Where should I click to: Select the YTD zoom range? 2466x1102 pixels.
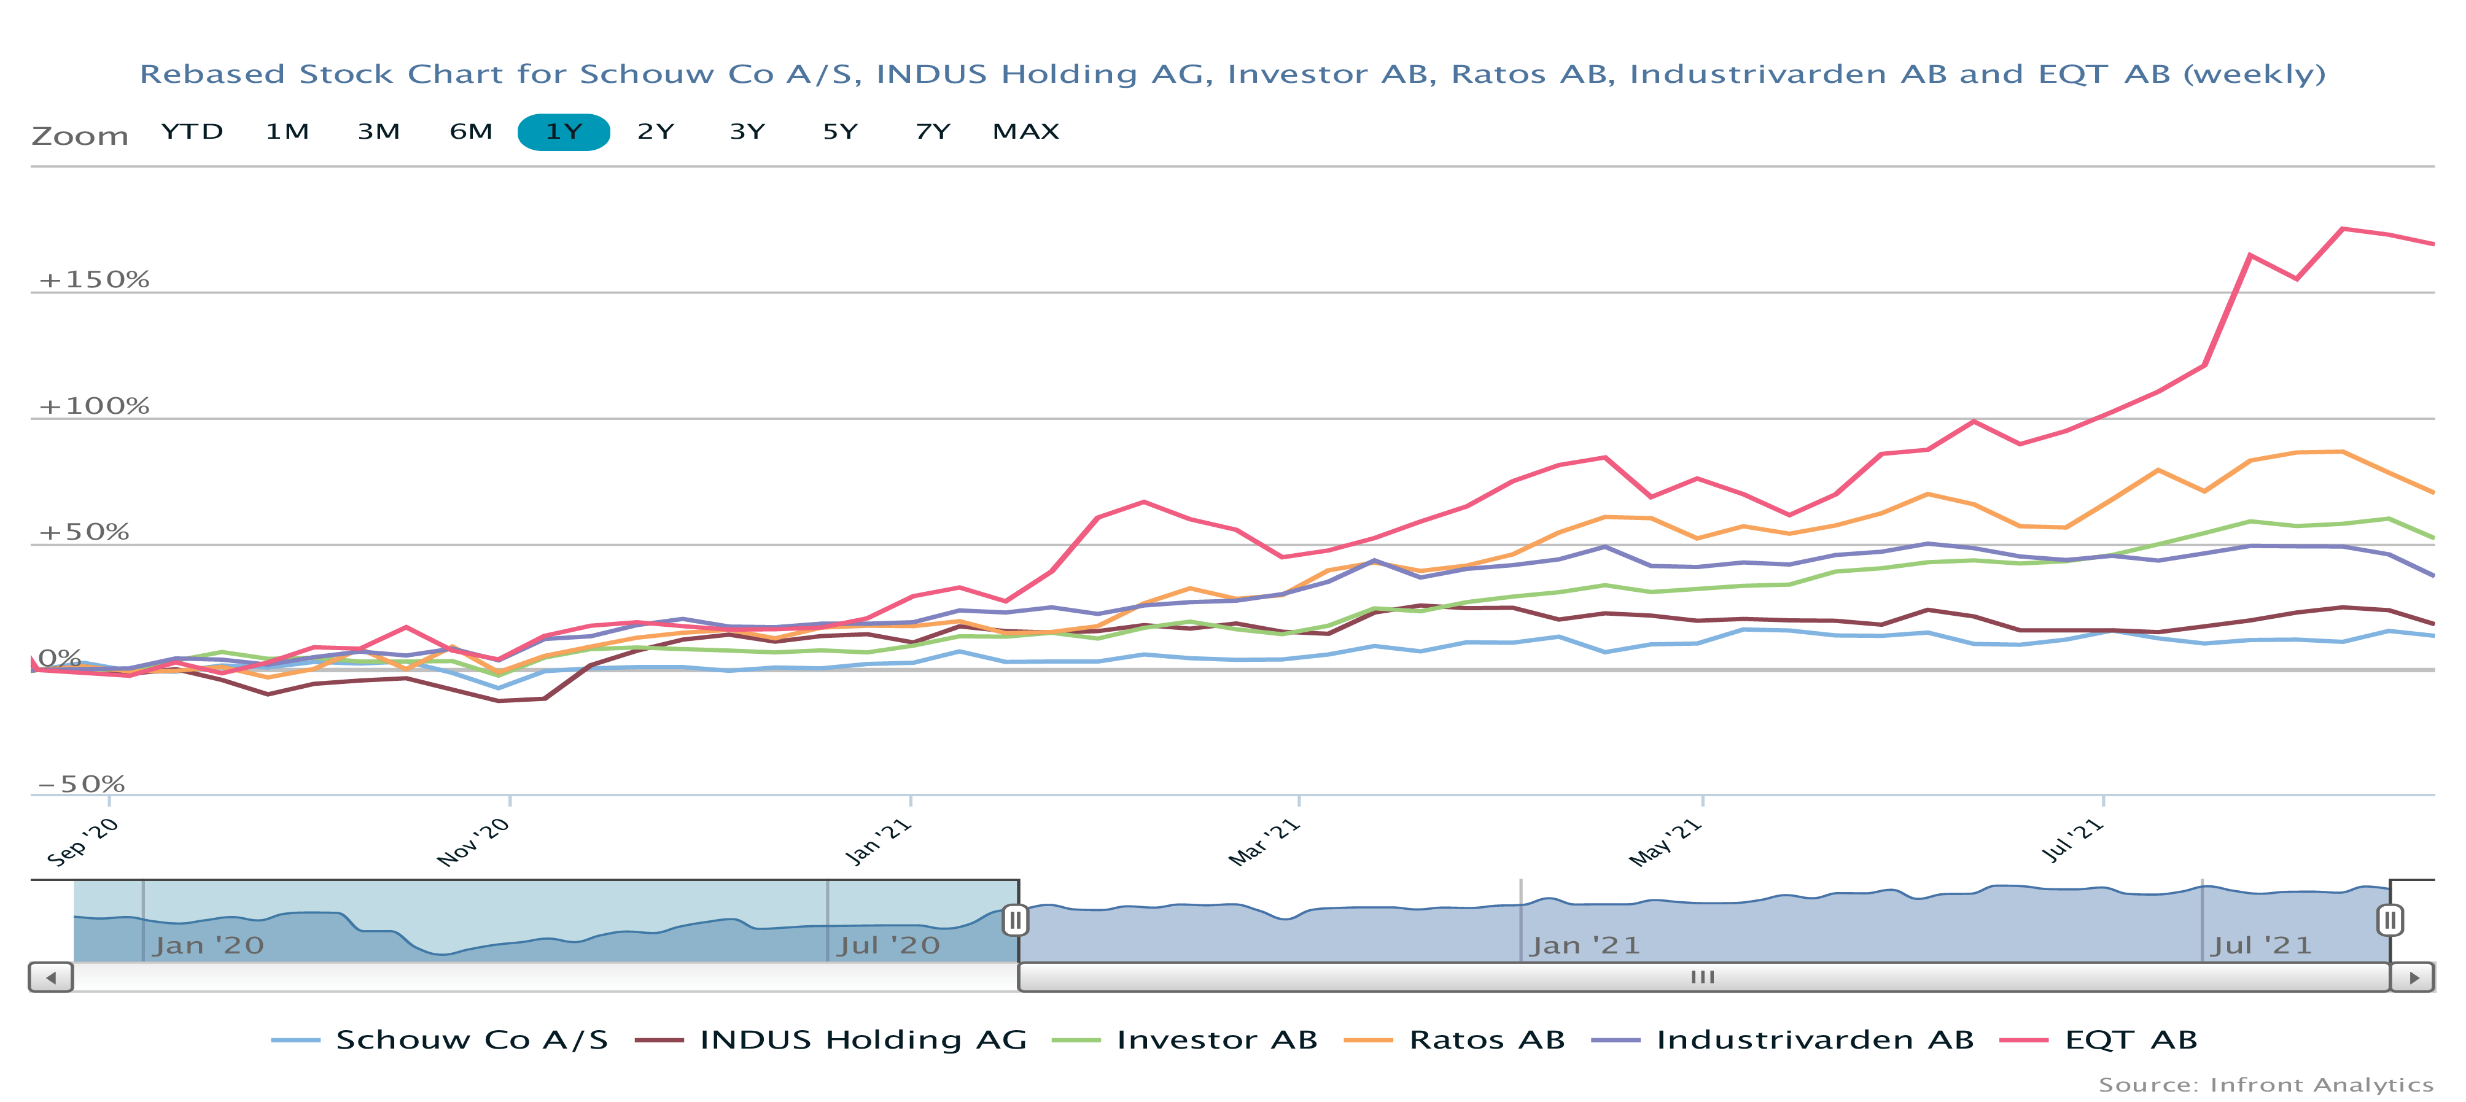pyautogui.click(x=192, y=132)
